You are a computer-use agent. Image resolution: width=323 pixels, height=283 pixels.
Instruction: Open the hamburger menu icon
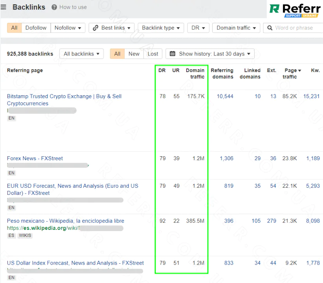tap(4, 7)
